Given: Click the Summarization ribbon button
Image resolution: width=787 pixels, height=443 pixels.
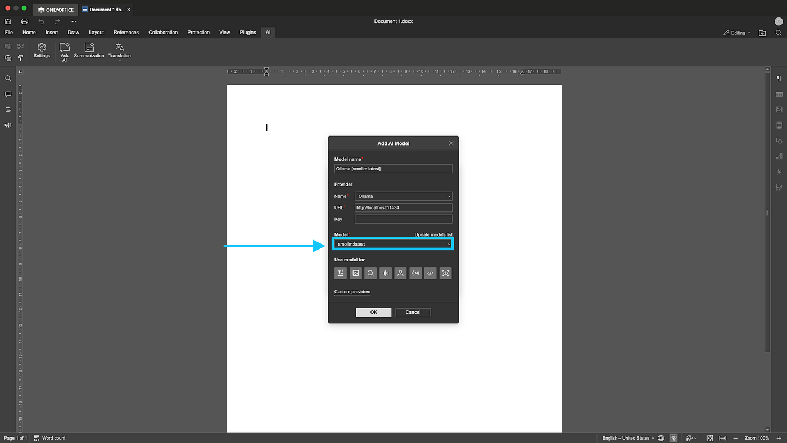Looking at the screenshot, I should [89, 51].
